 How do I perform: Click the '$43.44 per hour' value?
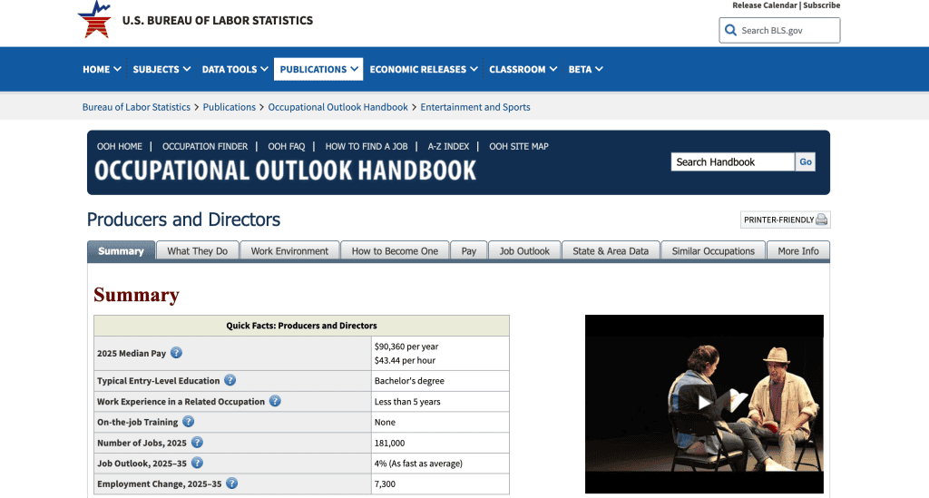pyautogui.click(x=405, y=360)
